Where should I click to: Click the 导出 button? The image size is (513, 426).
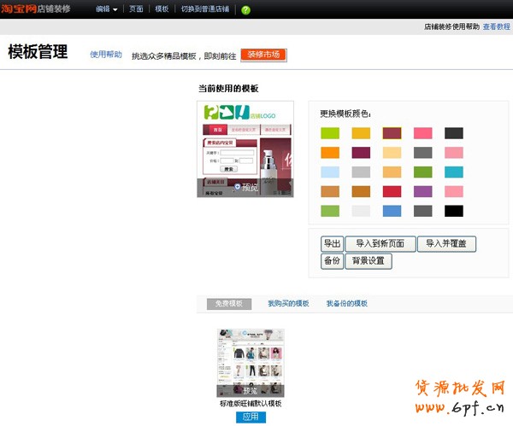[332, 243]
